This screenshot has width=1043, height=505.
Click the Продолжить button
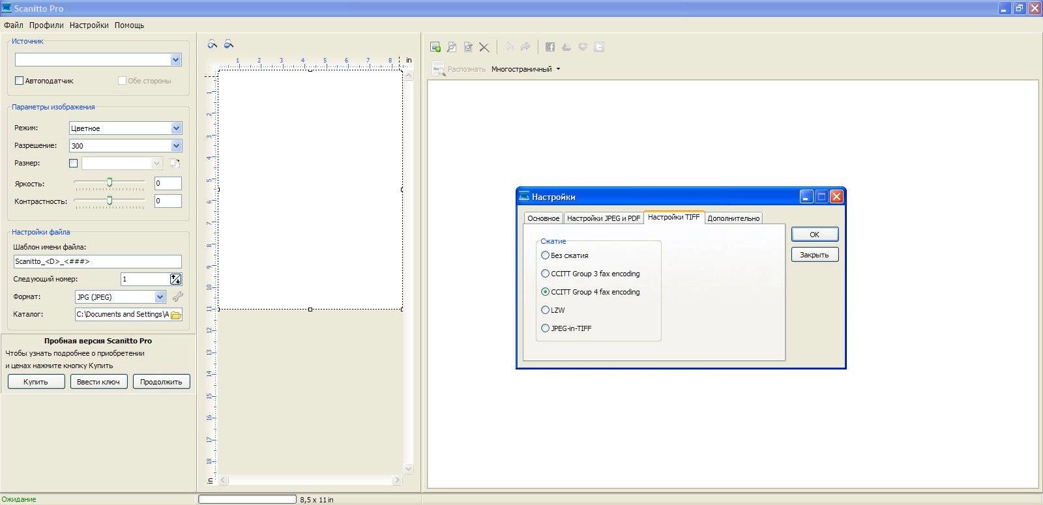[x=161, y=382]
